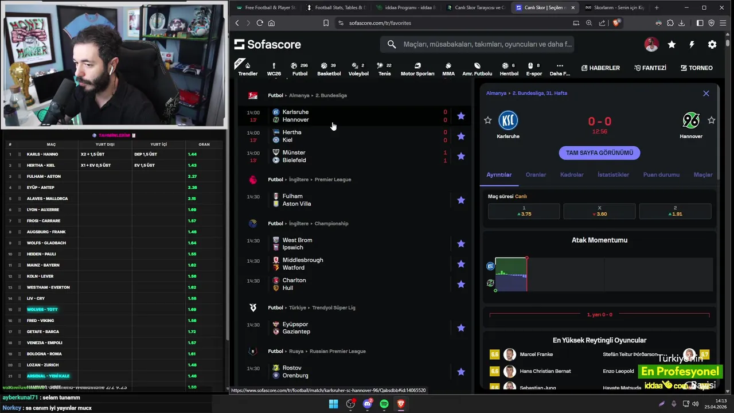Bookmark this page in the address bar
This screenshot has width=734, height=413.
(x=326, y=23)
